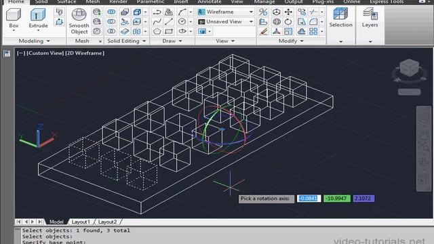Click the [Custom View] viewport control
Viewport: 434px width, 244px height.
coord(45,53)
